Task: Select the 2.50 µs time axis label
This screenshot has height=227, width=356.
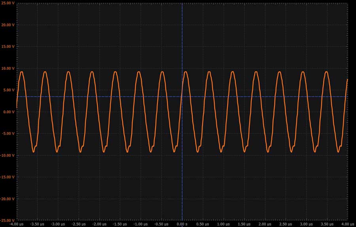Action: [x=286, y=224]
